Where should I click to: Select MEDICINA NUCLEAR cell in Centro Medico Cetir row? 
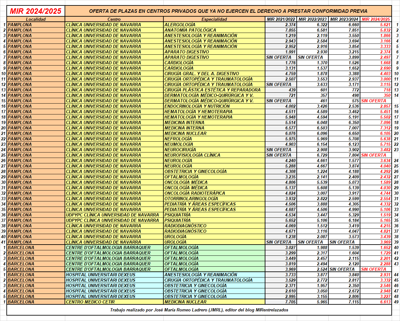pos(214,302)
